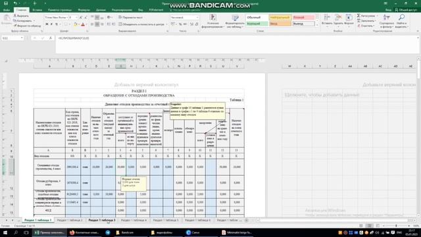Screen dimensions: 421x237
Task: Delete cells with Удалить
Action: (338, 20)
